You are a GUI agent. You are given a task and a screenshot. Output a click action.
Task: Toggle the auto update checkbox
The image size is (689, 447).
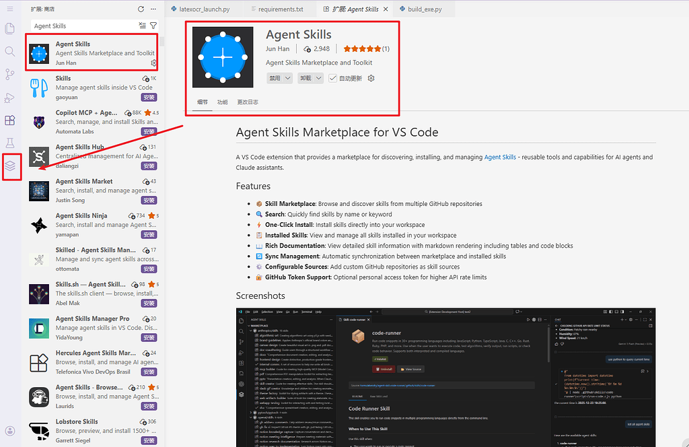[332, 78]
